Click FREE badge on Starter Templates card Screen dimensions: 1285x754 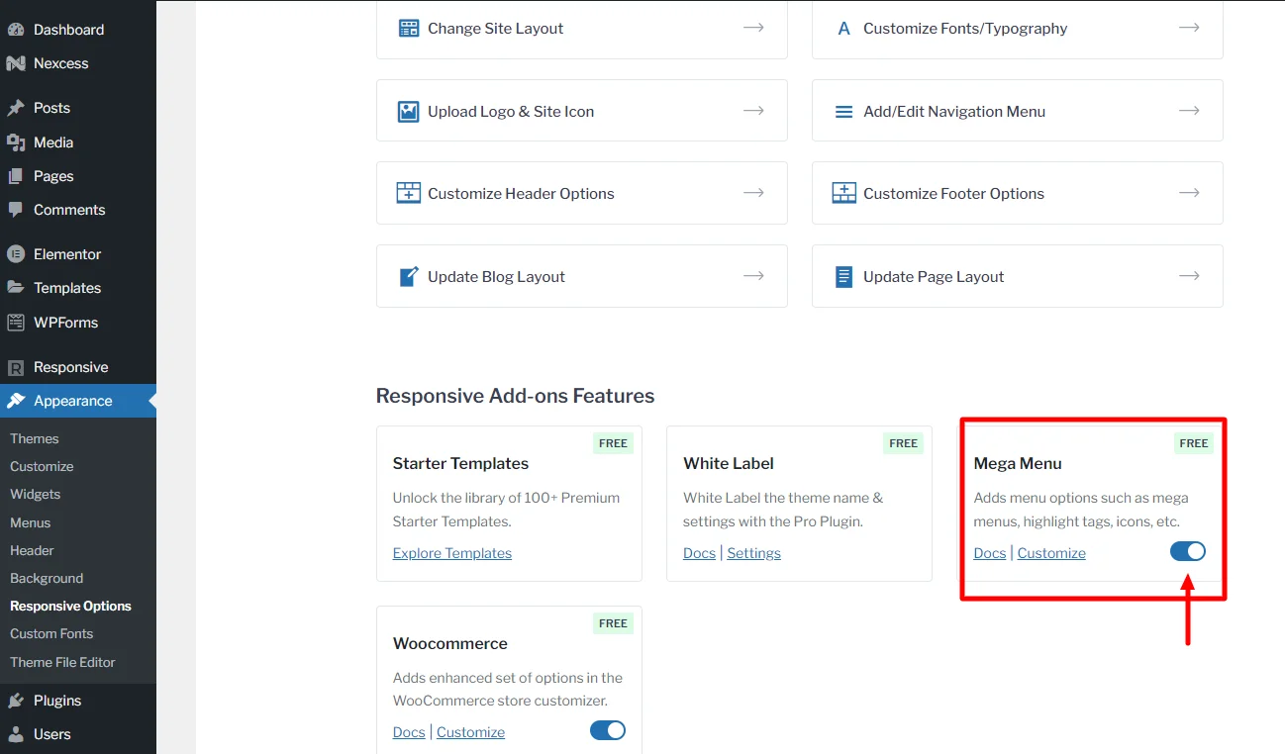[613, 443]
